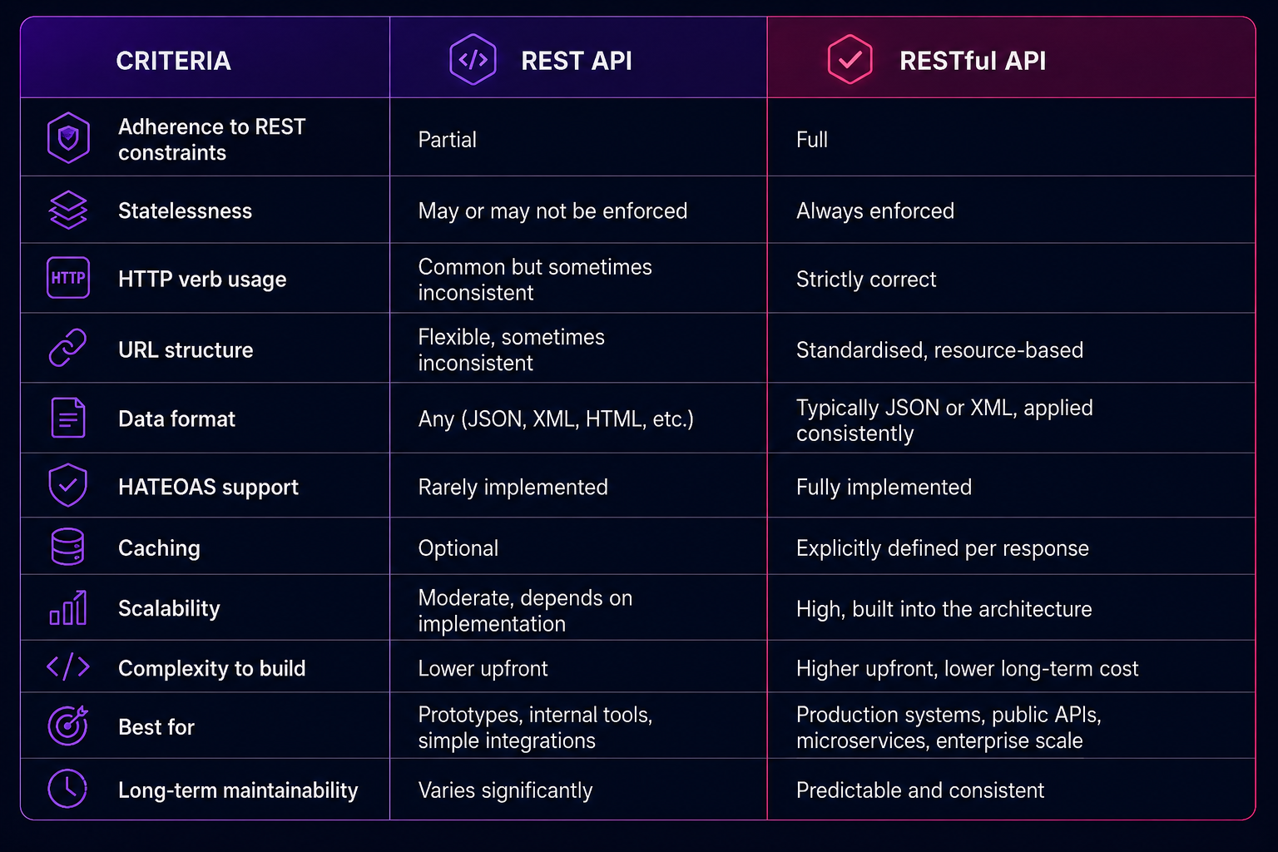Click the stacked layers icon for Statelessness
This screenshot has width=1278, height=852.
(68, 210)
